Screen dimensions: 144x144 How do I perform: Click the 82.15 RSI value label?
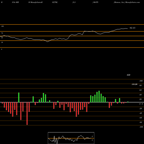(132, 28)
